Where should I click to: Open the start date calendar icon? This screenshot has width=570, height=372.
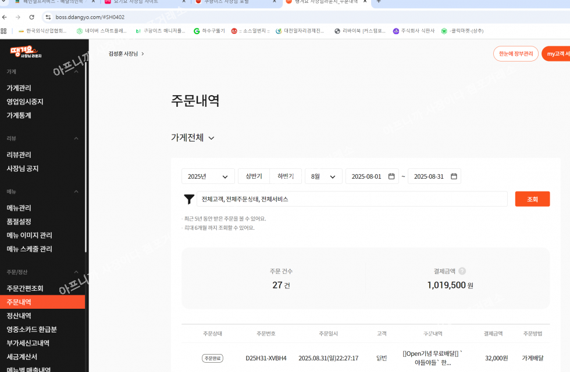(391, 176)
